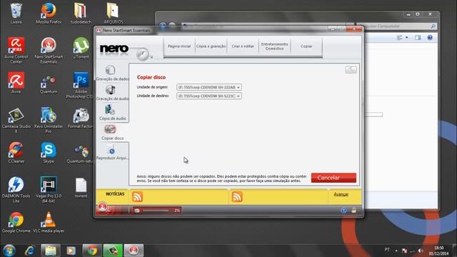Launch uTorrent desktop shortcut
The image size is (457, 257).
coord(81,49)
